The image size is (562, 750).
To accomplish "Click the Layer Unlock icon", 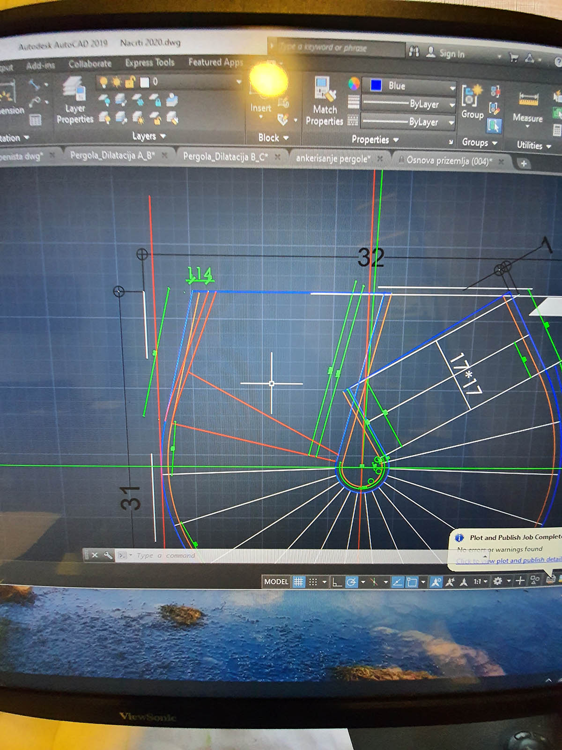I will 155,118.
